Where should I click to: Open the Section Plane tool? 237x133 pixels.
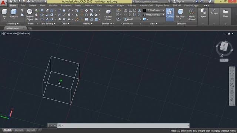pyautogui.click(x=108, y=15)
